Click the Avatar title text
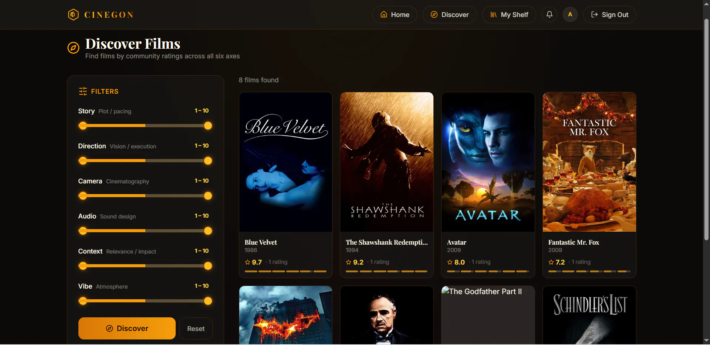 pyautogui.click(x=457, y=242)
